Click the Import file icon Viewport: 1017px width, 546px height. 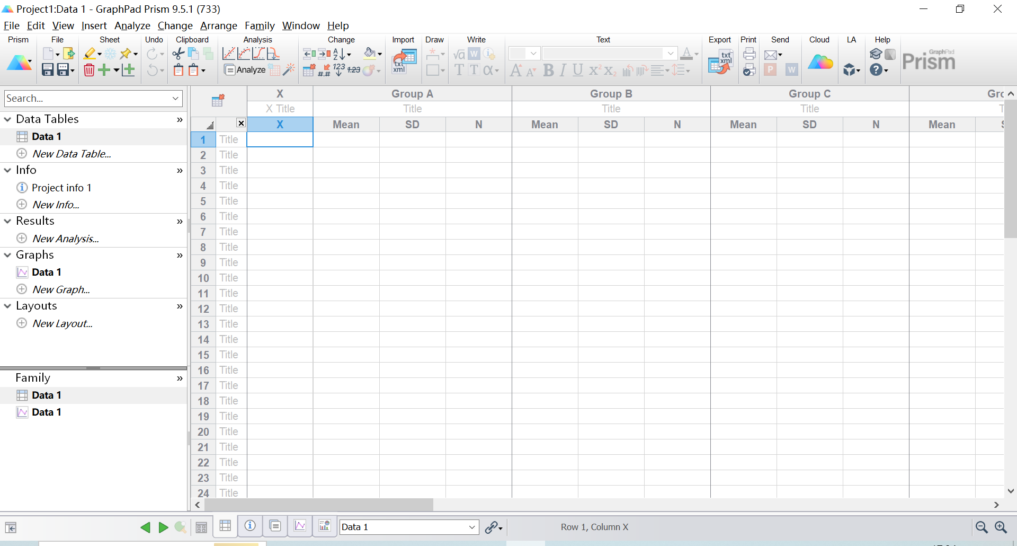pos(405,62)
